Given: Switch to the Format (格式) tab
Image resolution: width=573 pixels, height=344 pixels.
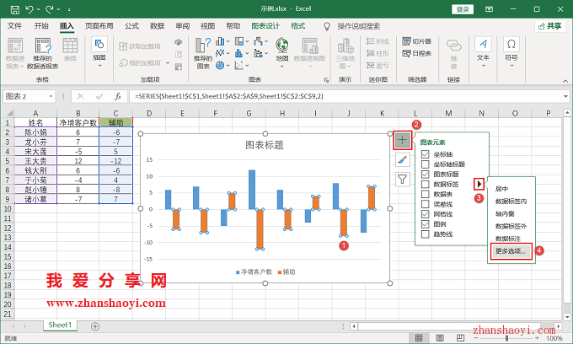Looking at the screenshot, I should [297, 26].
